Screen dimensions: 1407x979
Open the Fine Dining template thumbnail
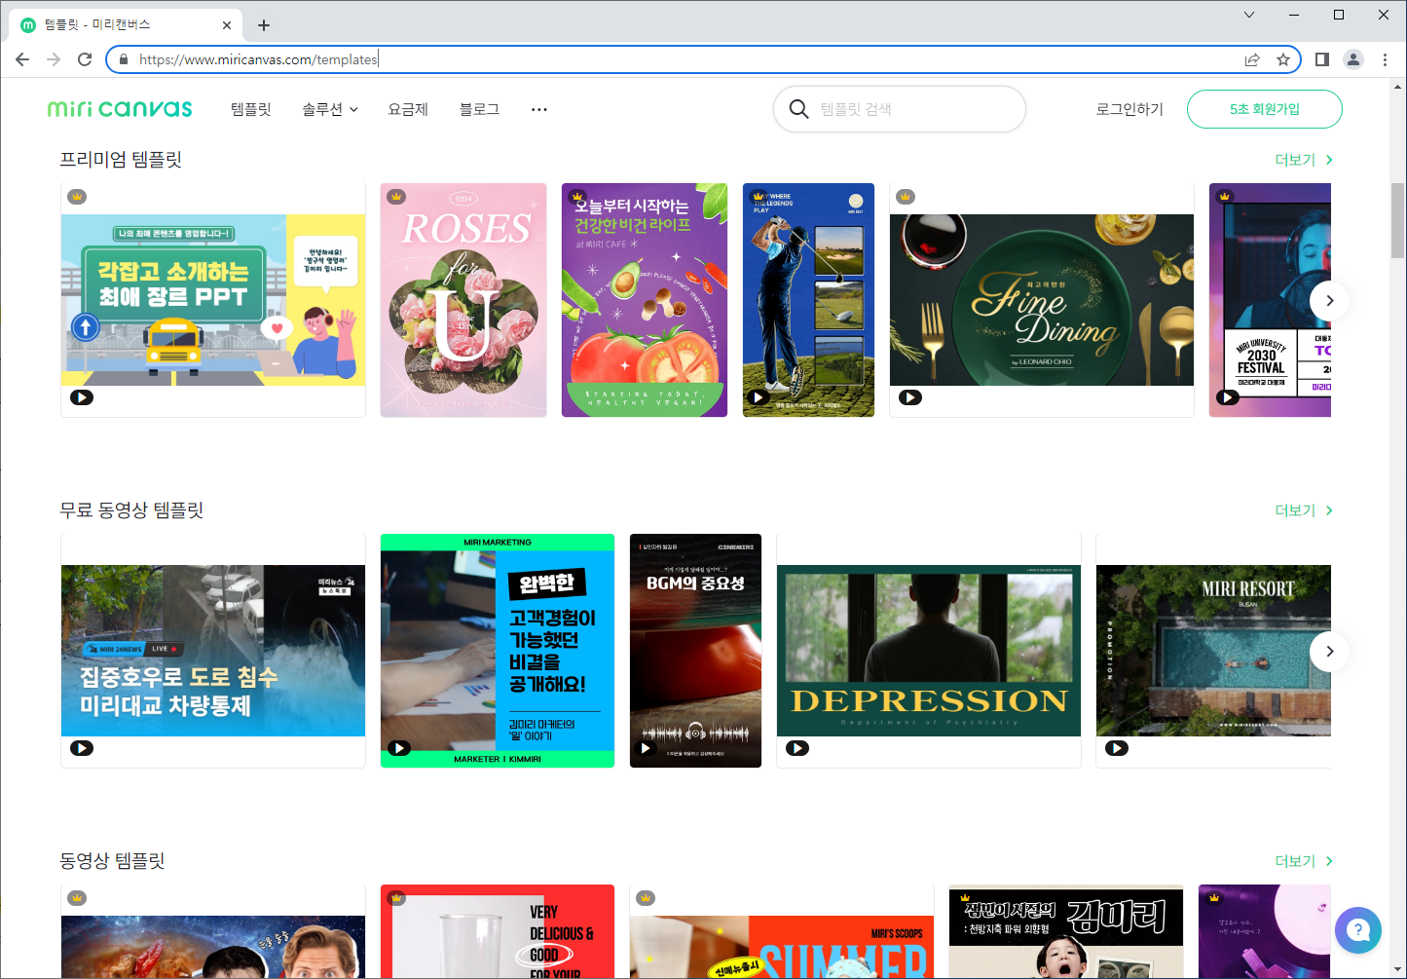[1042, 300]
